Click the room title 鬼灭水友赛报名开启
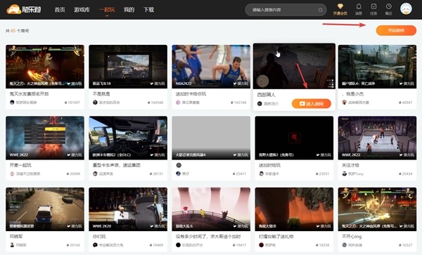422x255 pixels. [29, 93]
